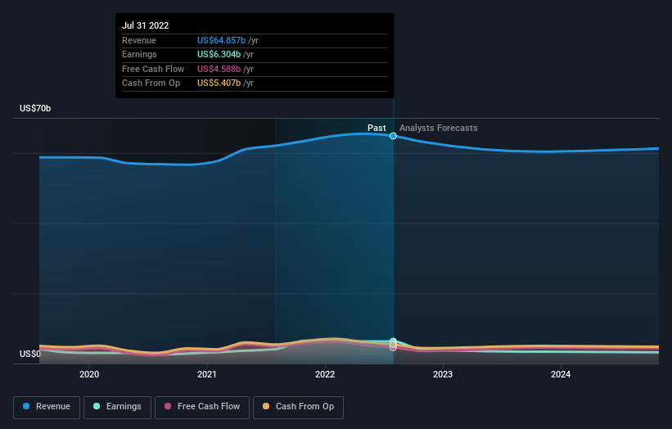This screenshot has height=429, width=672.
Task: Click the 2020 x-axis label
Action: [89, 374]
